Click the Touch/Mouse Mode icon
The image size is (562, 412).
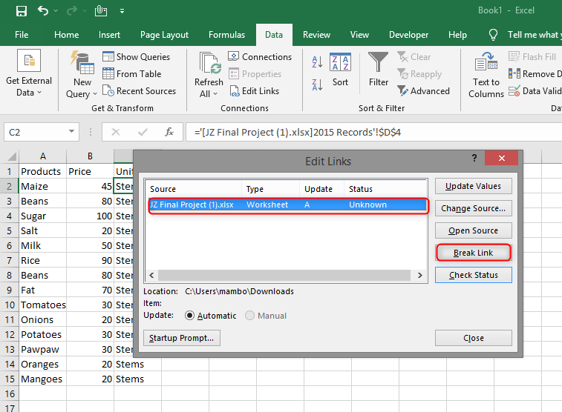click(x=101, y=11)
